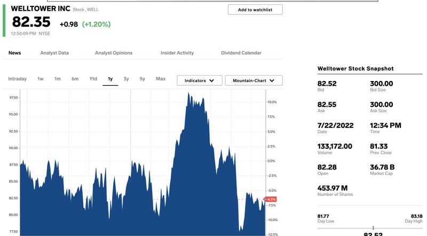
Task: Click the Open value 82.28
Action: (x=327, y=167)
